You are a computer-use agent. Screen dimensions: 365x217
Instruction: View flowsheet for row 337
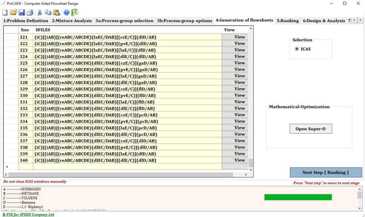coord(235,141)
